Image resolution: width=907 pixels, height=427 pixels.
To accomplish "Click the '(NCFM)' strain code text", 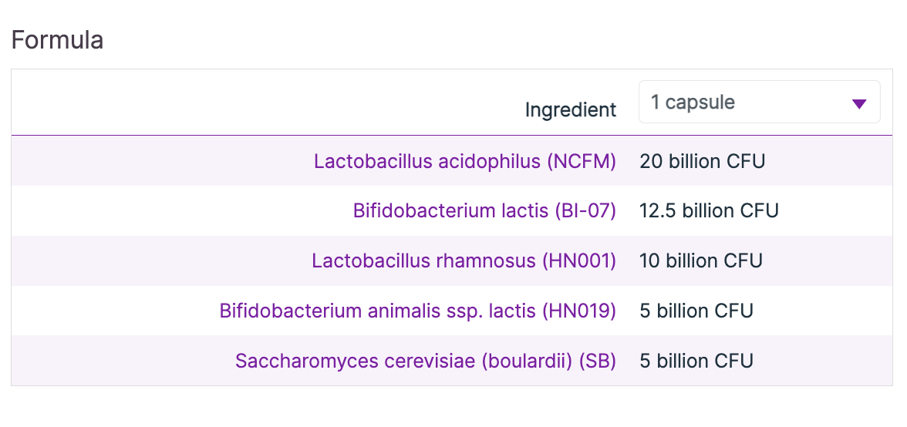I will point(582,161).
